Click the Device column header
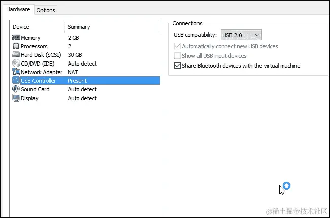Screen dimensions: 330x218 pyautogui.click(x=21, y=27)
